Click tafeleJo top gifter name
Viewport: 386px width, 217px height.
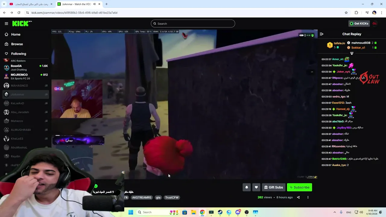point(339,43)
